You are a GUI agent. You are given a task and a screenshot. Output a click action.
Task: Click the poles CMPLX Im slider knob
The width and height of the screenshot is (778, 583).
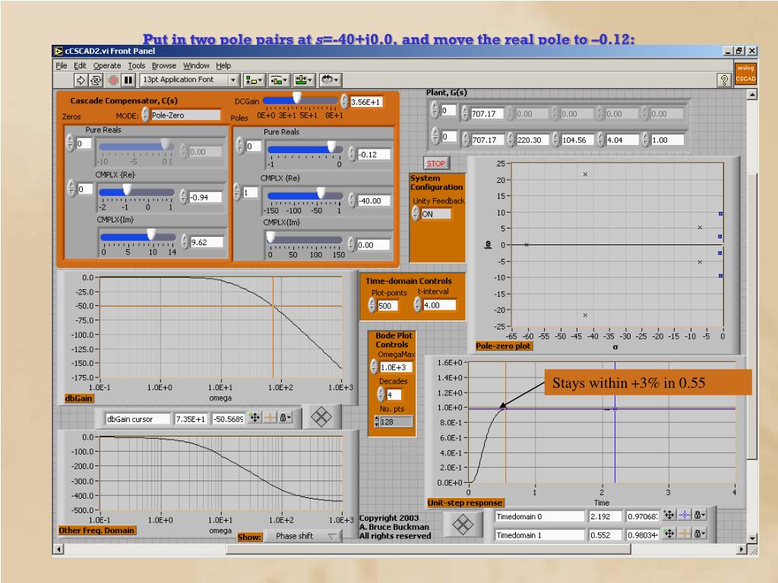(271, 238)
